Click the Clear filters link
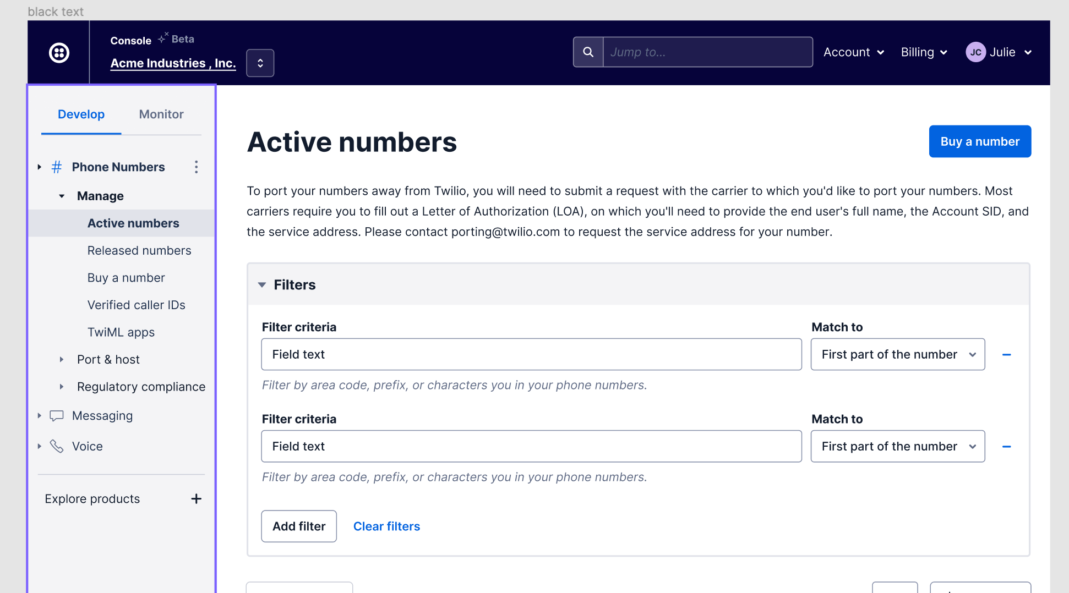The width and height of the screenshot is (1069, 593). [386, 526]
